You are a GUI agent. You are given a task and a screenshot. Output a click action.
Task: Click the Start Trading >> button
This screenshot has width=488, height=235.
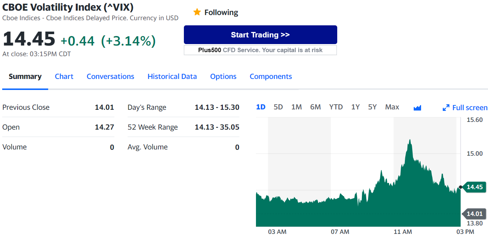(x=260, y=35)
